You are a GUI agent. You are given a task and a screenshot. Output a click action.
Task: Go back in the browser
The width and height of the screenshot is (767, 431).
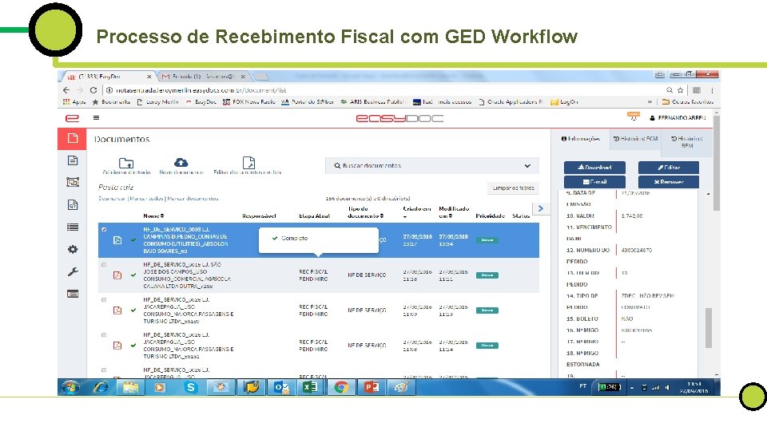[x=66, y=90]
